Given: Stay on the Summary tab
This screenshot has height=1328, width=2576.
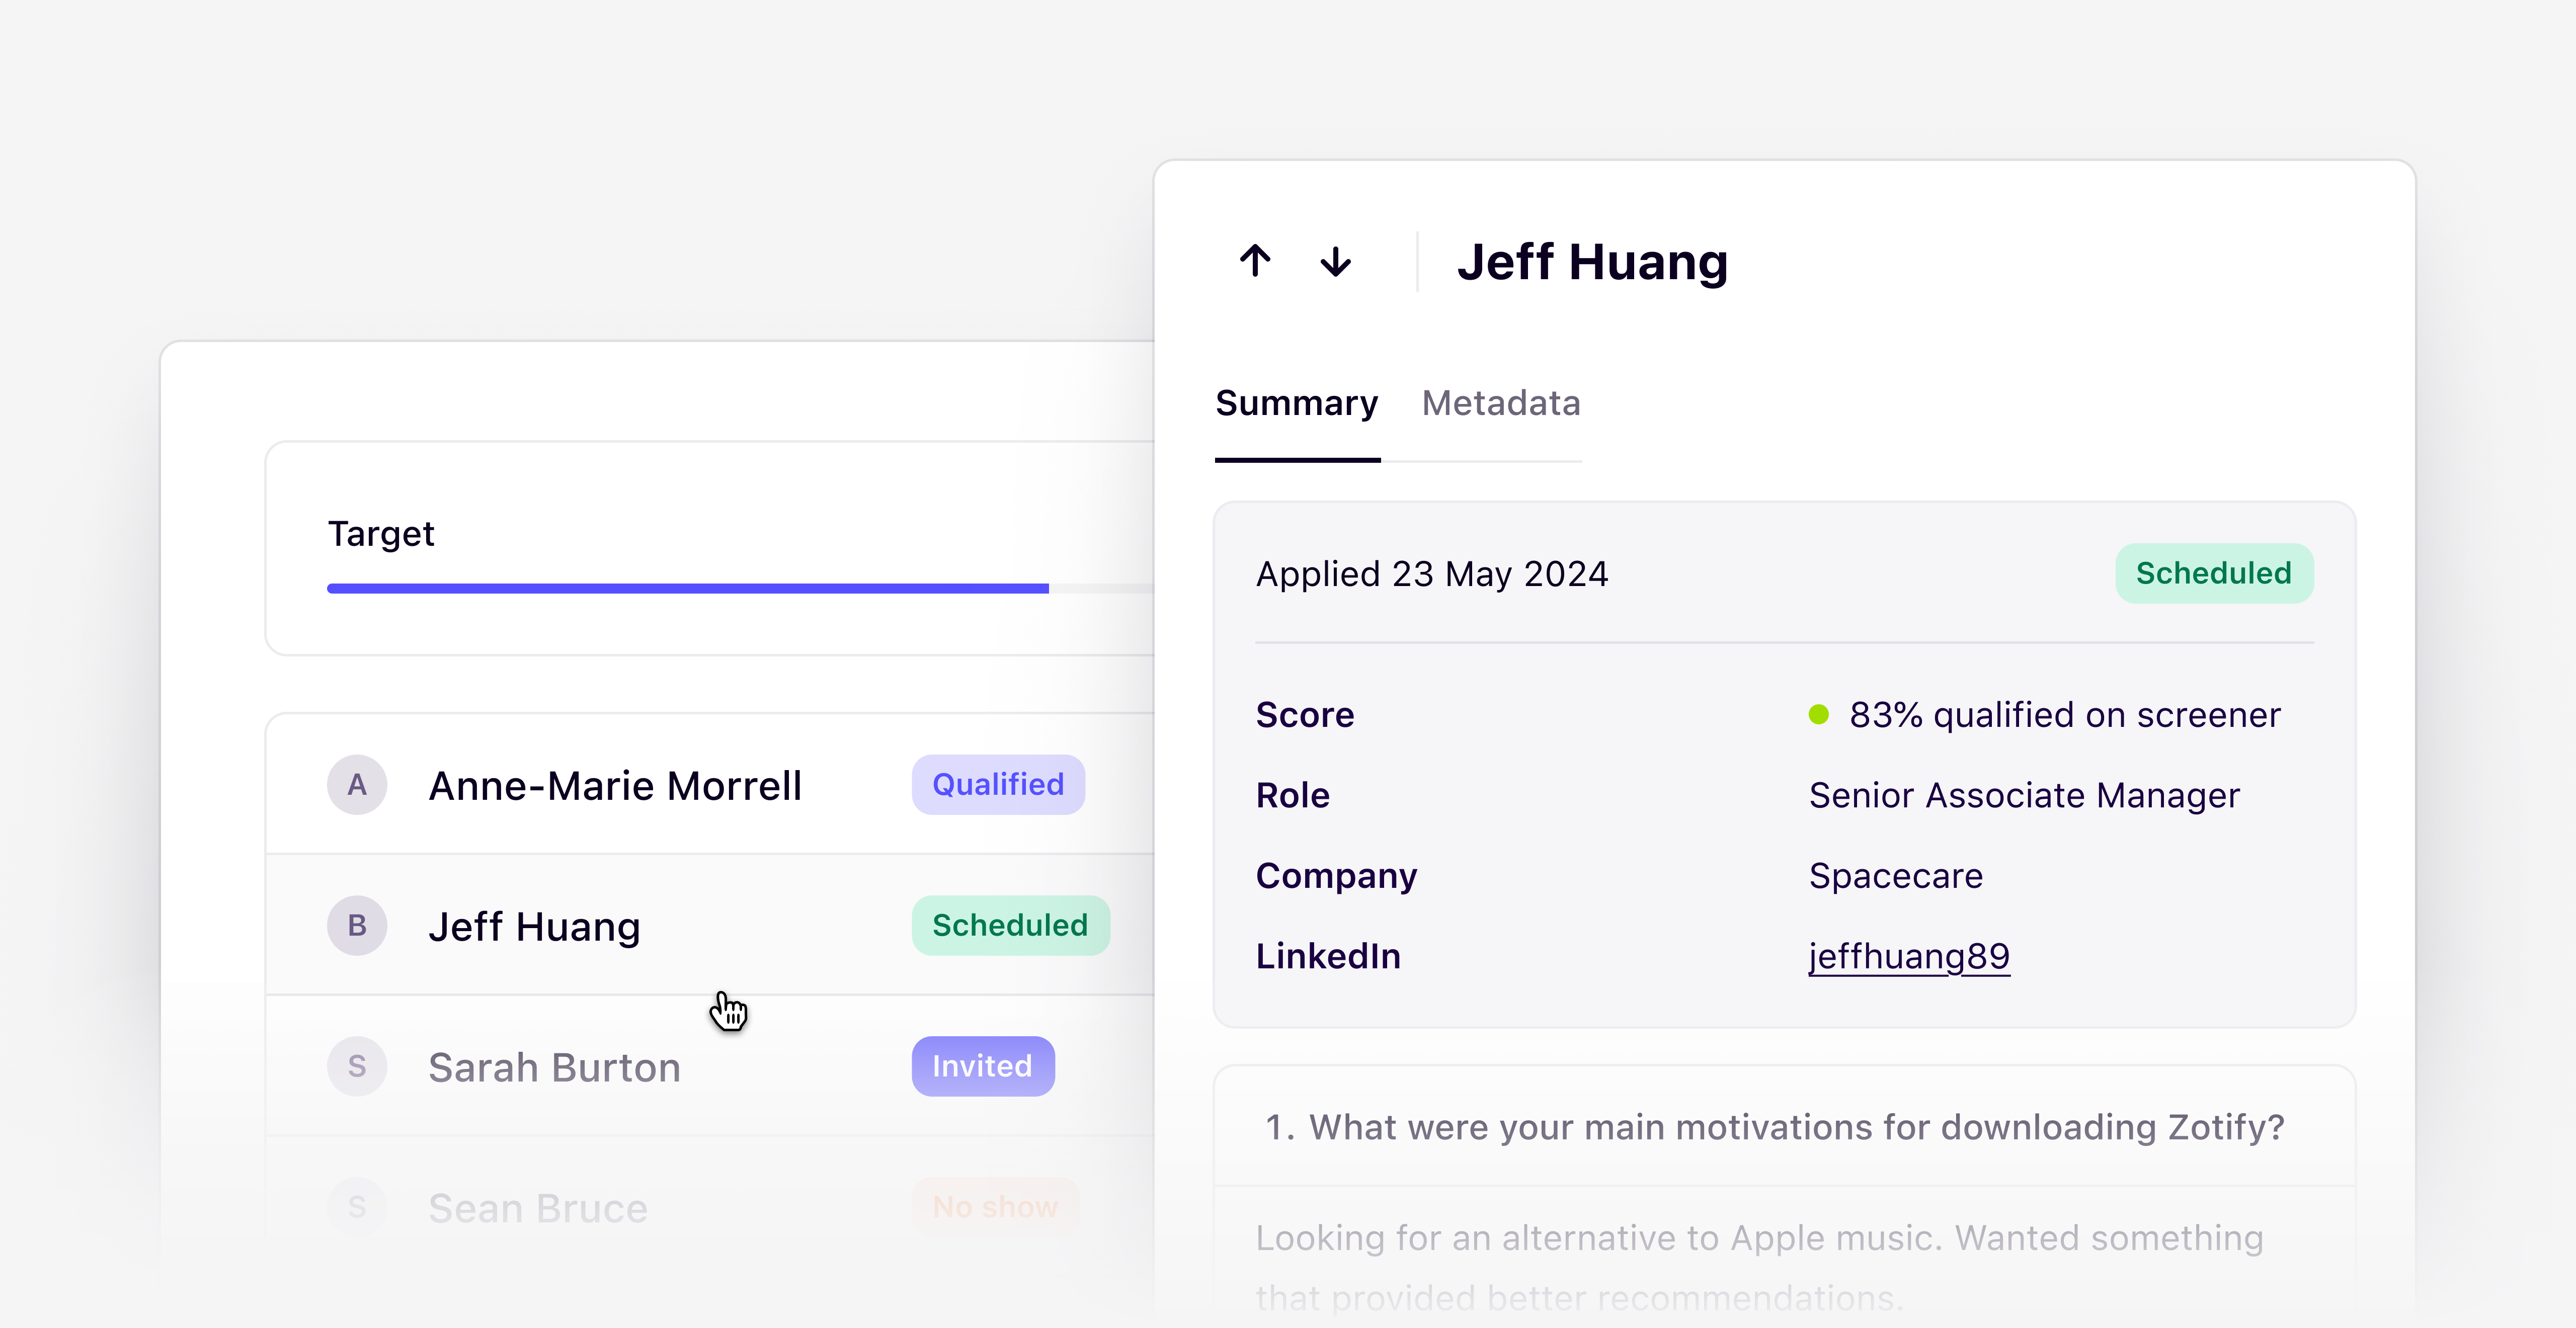Looking at the screenshot, I should [1297, 403].
